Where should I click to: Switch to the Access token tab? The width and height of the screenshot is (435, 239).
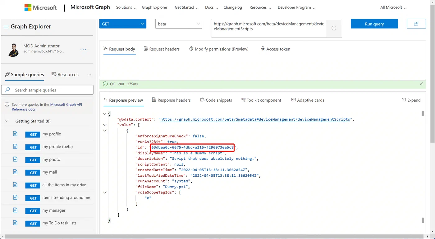[275, 49]
